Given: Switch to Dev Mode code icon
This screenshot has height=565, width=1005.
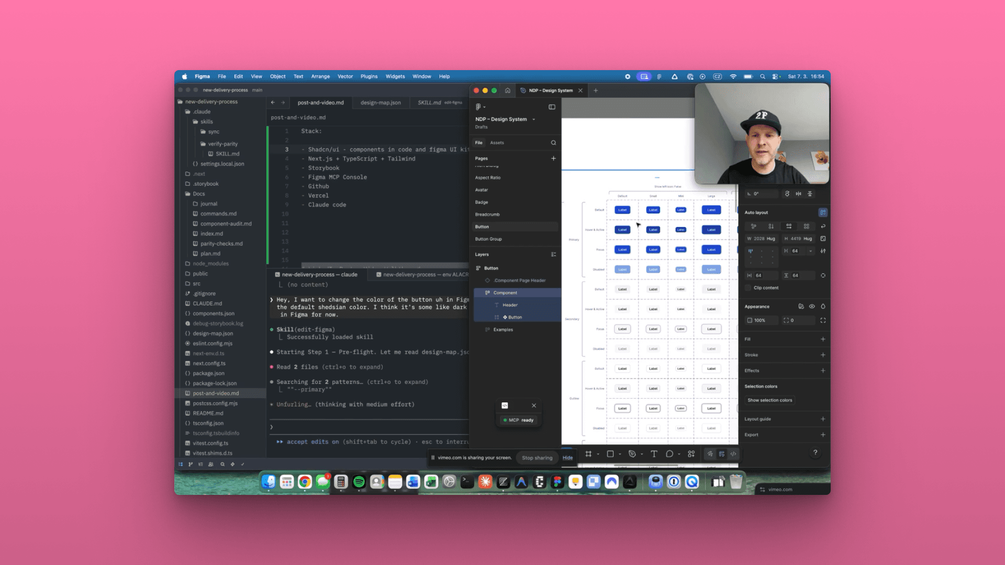Looking at the screenshot, I should click(733, 454).
